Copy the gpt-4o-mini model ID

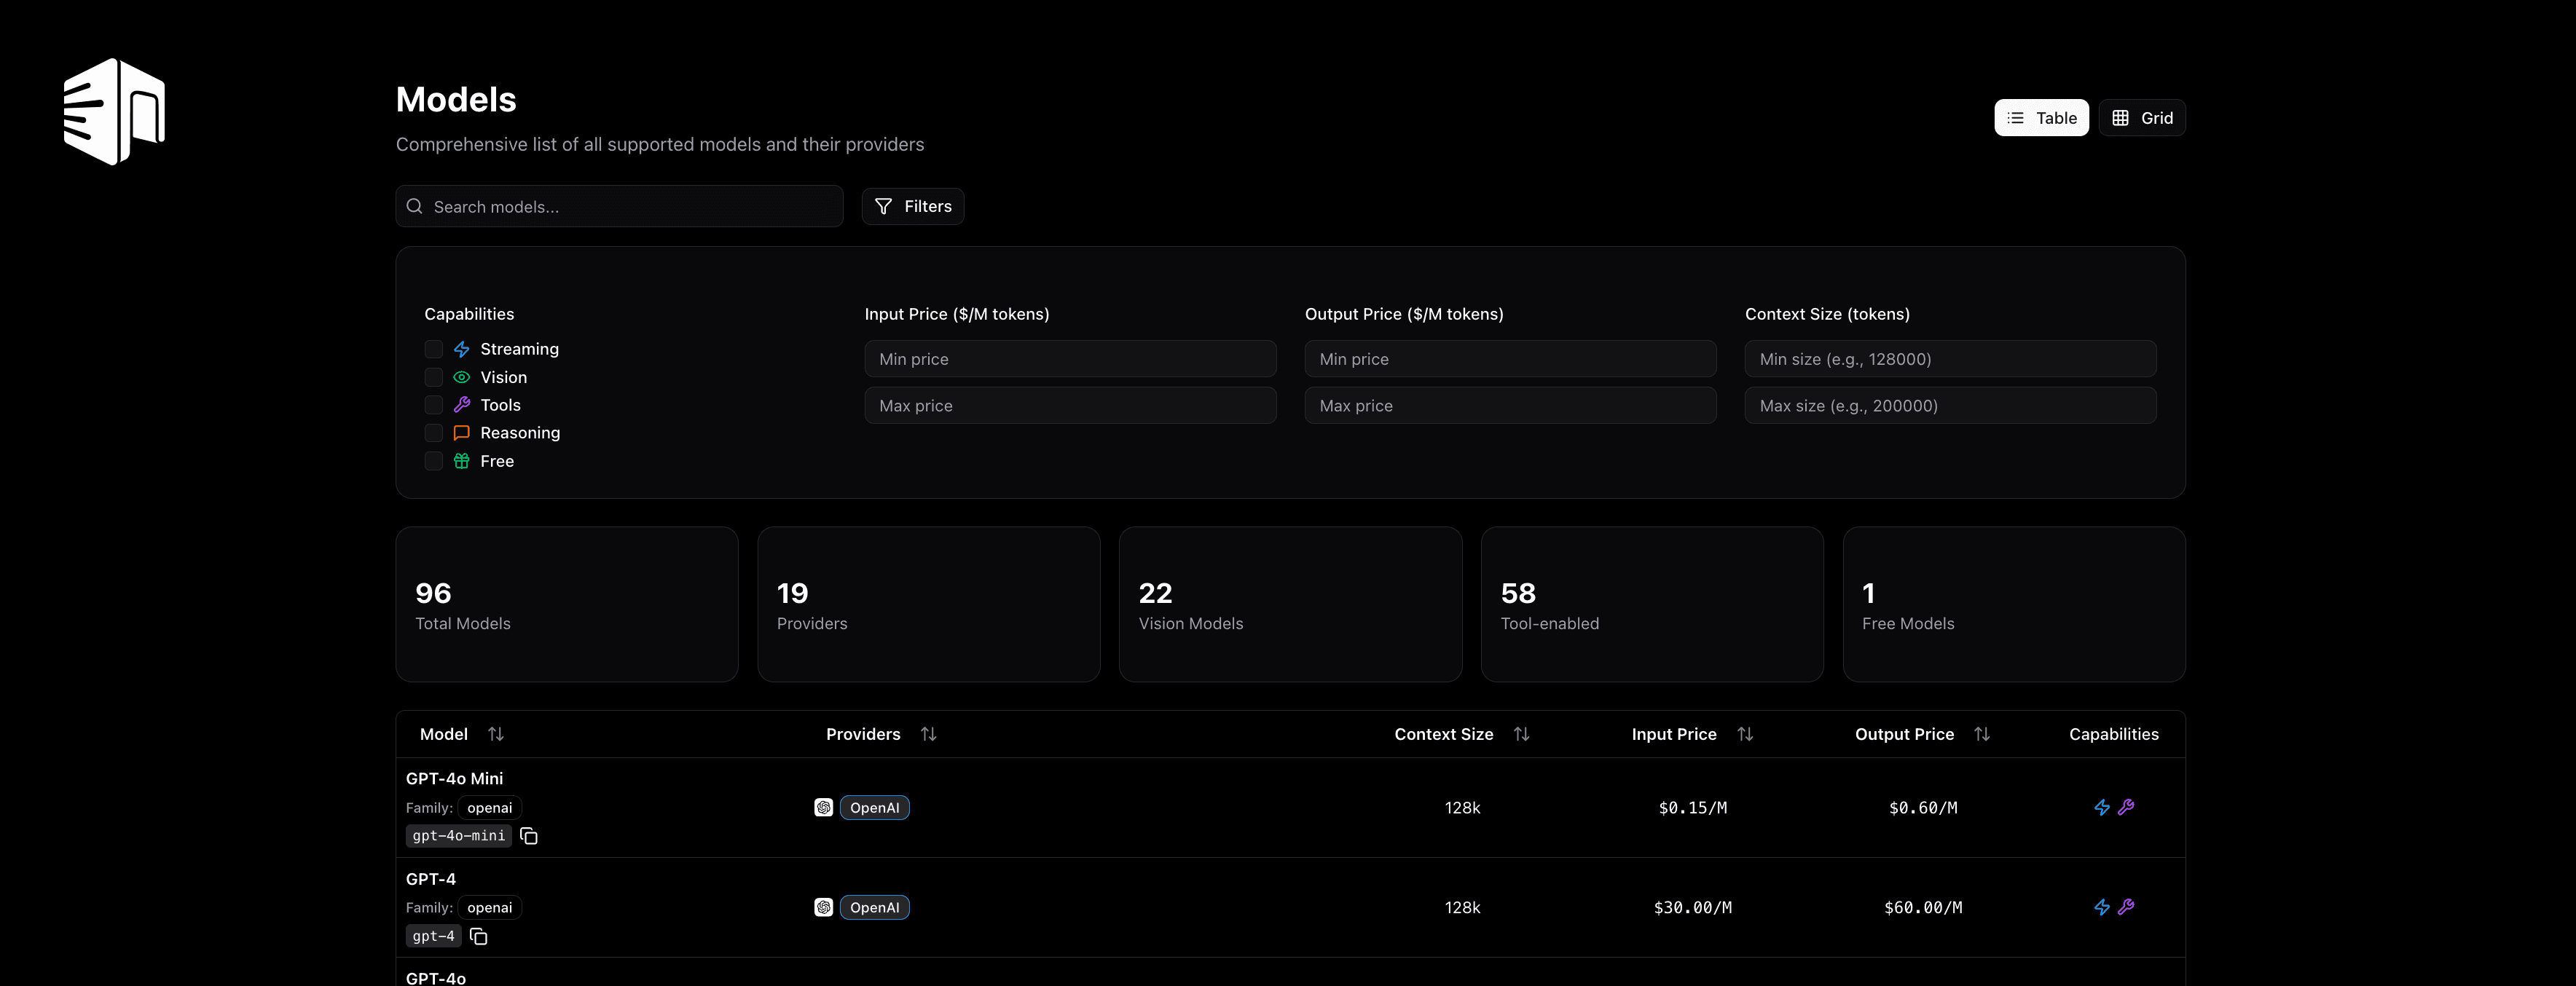point(528,836)
